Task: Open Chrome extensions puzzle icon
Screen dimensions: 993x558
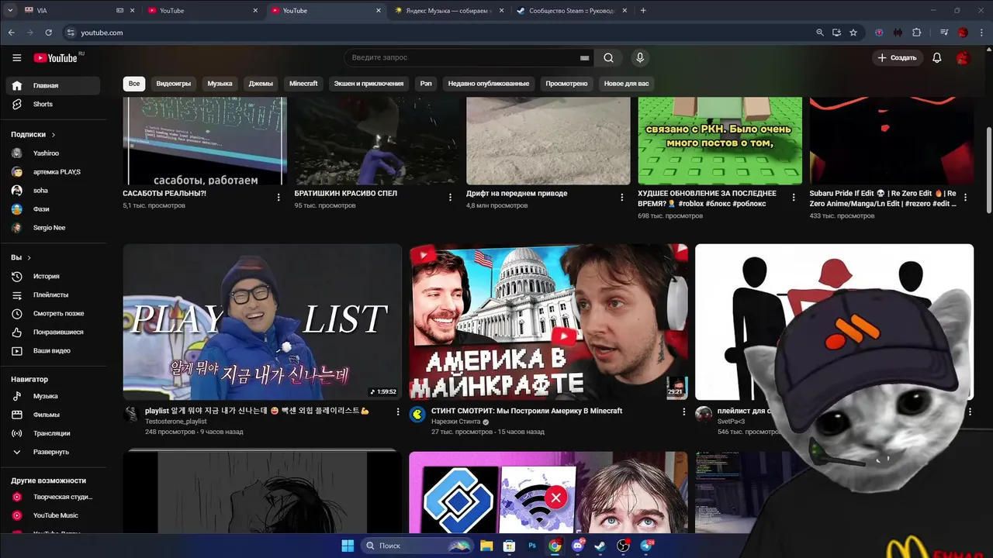Action: point(917,33)
